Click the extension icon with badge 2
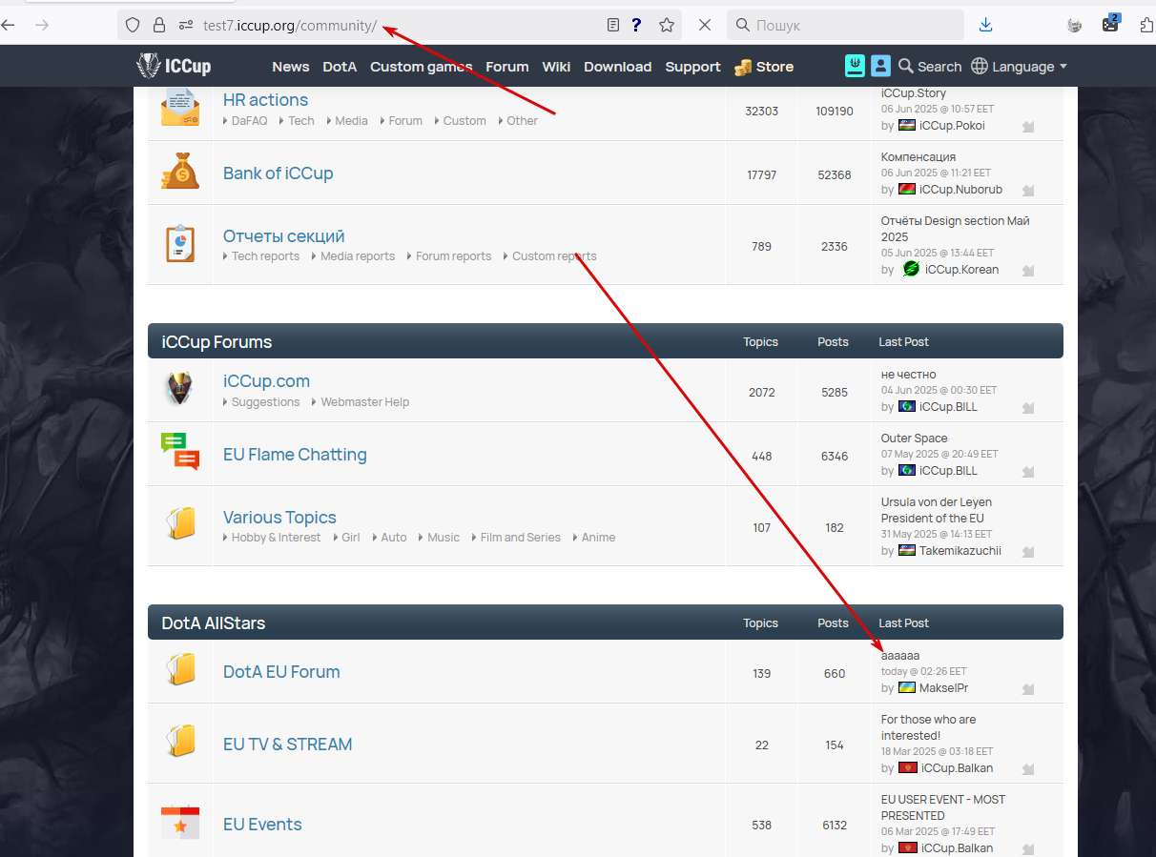Image resolution: width=1156 pixels, height=857 pixels. [x=1110, y=24]
